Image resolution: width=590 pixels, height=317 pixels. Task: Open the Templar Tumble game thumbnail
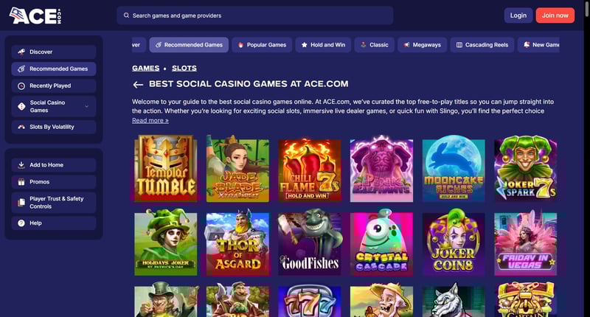click(x=165, y=169)
